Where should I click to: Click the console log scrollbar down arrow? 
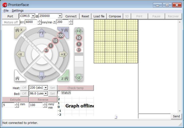[x=180, y=111]
